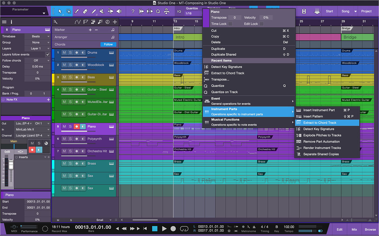Open the Start page button

pos(329,11)
